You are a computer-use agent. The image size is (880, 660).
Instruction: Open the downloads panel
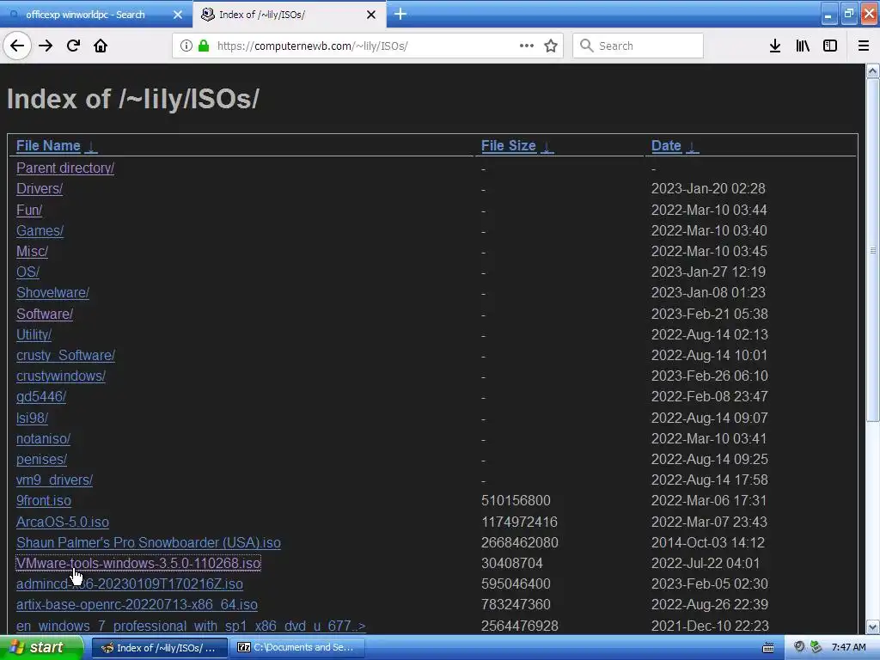[x=775, y=46]
